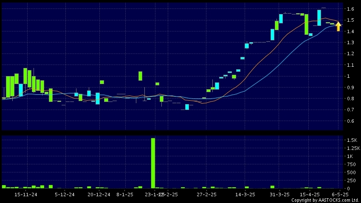Click the tallest volume bar near 23-1-25
The width and height of the screenshot is (361, 203).
[153, 163]
